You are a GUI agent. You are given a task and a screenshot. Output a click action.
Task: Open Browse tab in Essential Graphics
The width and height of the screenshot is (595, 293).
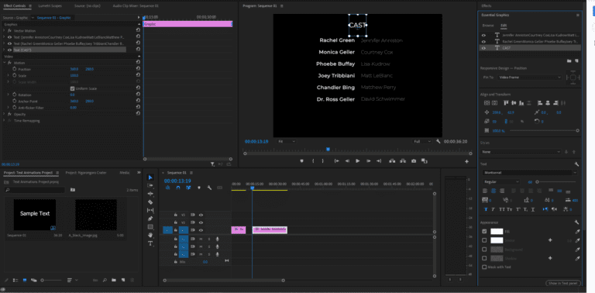(x=488, y=26)
